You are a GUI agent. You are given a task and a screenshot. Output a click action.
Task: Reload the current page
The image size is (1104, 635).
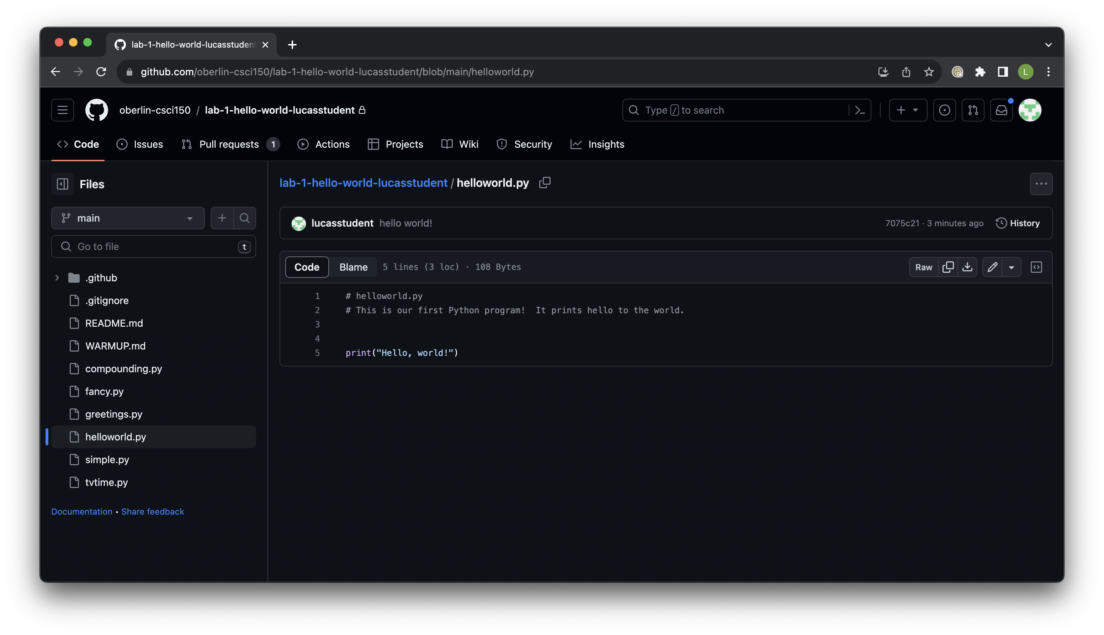(101, 72)
